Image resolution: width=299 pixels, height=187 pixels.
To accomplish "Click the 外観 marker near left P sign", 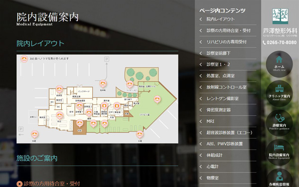I will (34, 134).
